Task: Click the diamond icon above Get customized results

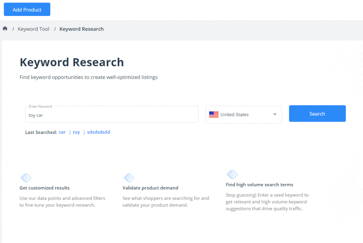Action: click(x=26, y=178)
